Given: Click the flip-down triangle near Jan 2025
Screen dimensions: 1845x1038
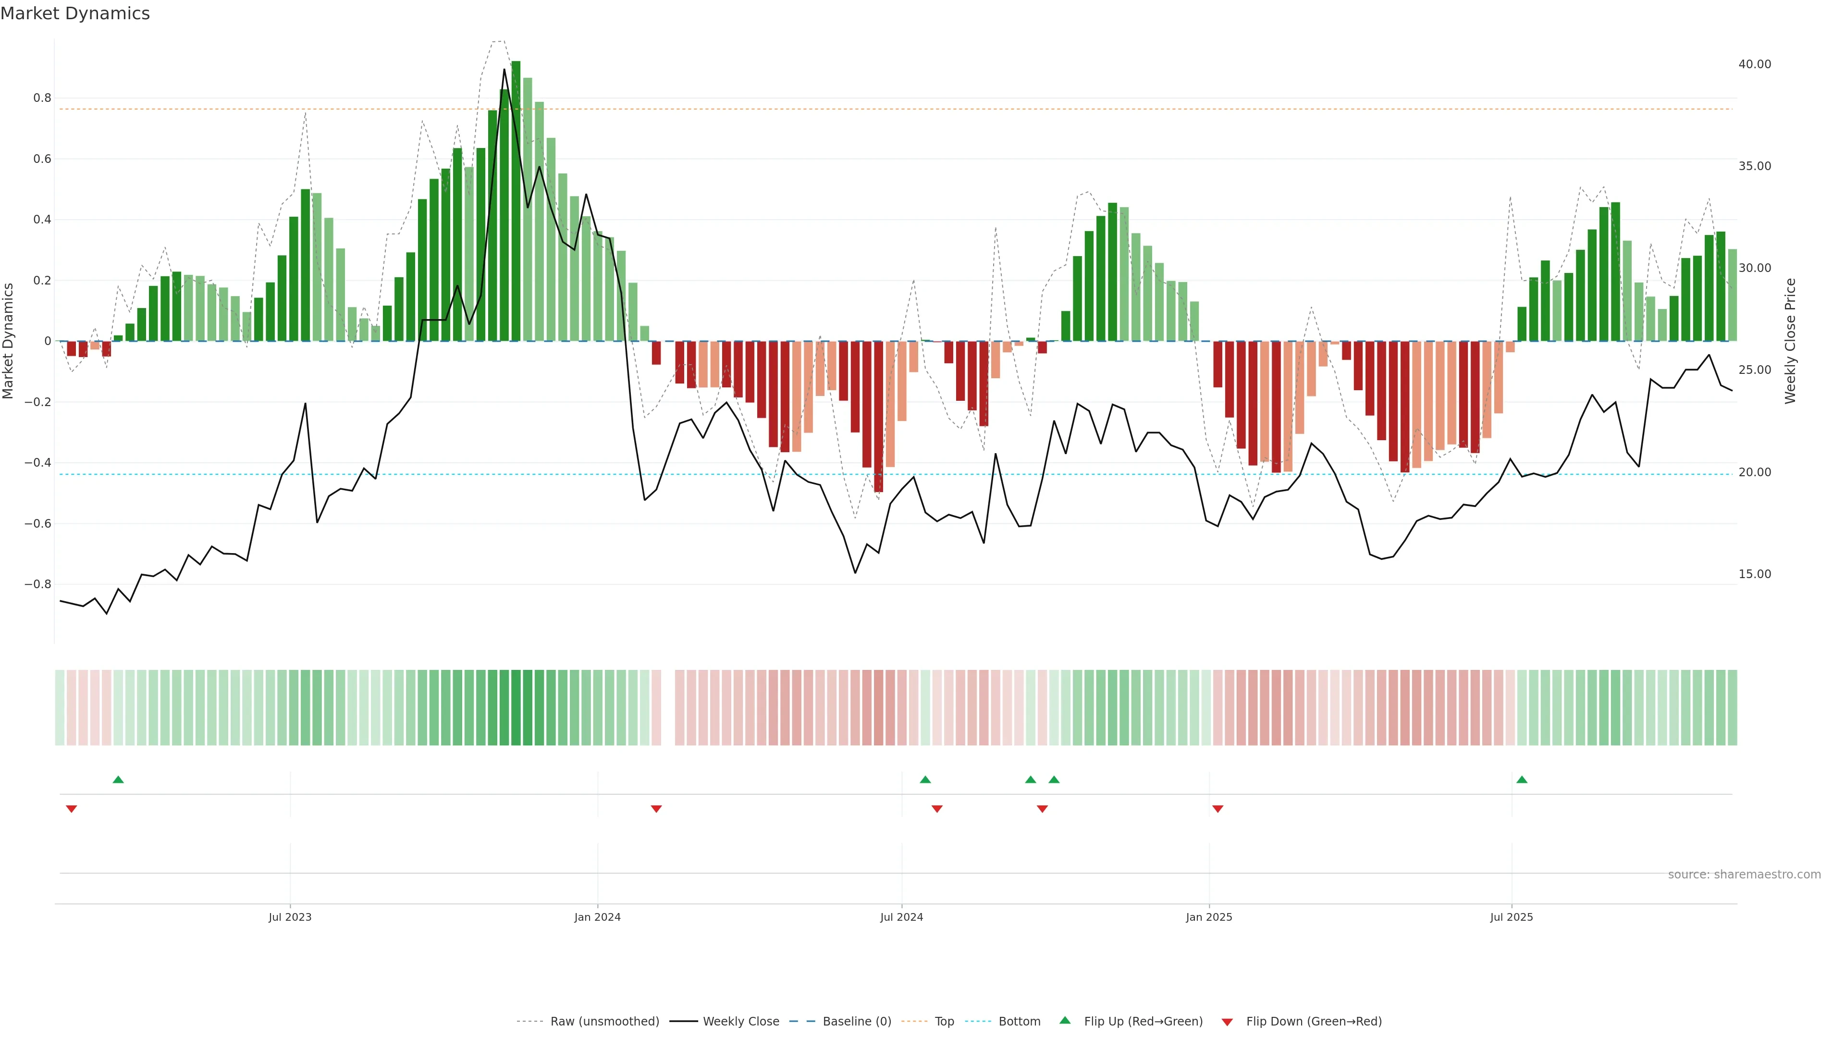Looking at the screenshot, I should click(1218, 809).
